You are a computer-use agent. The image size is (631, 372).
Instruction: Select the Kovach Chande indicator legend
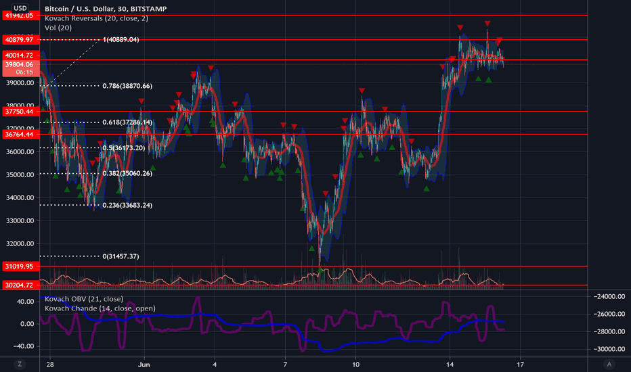click(100, 308)
